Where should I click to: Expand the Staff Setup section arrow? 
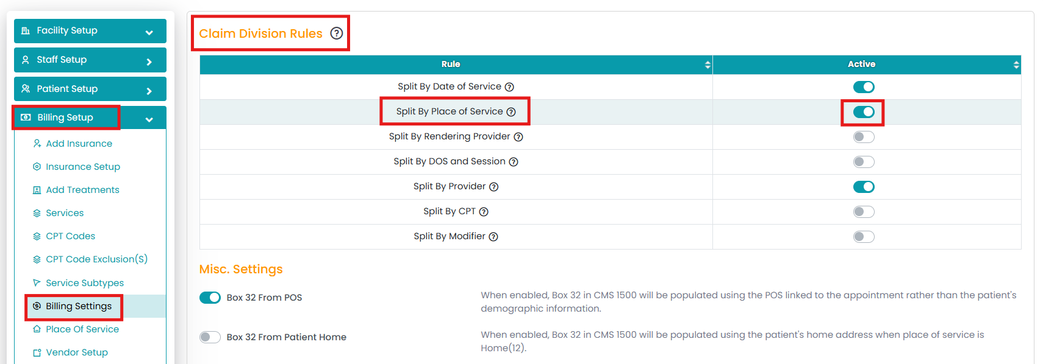[149, 61]
